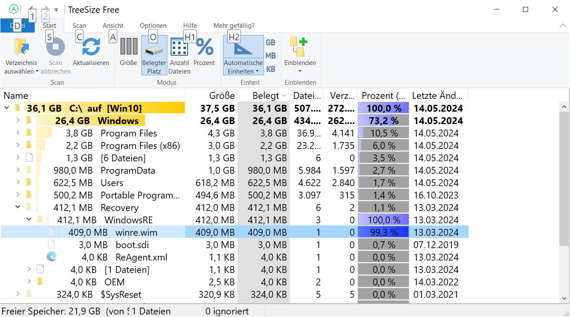Click the TreeSize app icon in title bar
Image resolution: width=570 pixels, height=317 pixels.
coord(14,9)
